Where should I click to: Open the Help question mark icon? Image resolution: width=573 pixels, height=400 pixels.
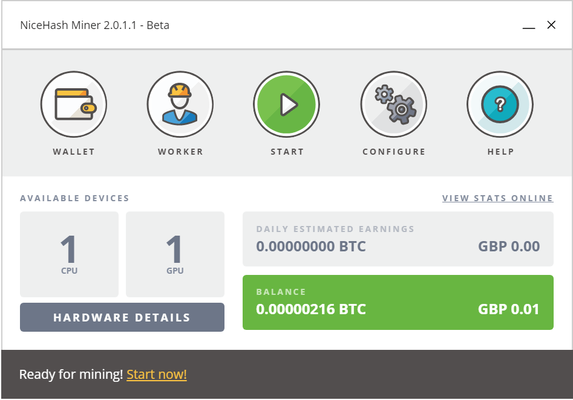(500, 105)
